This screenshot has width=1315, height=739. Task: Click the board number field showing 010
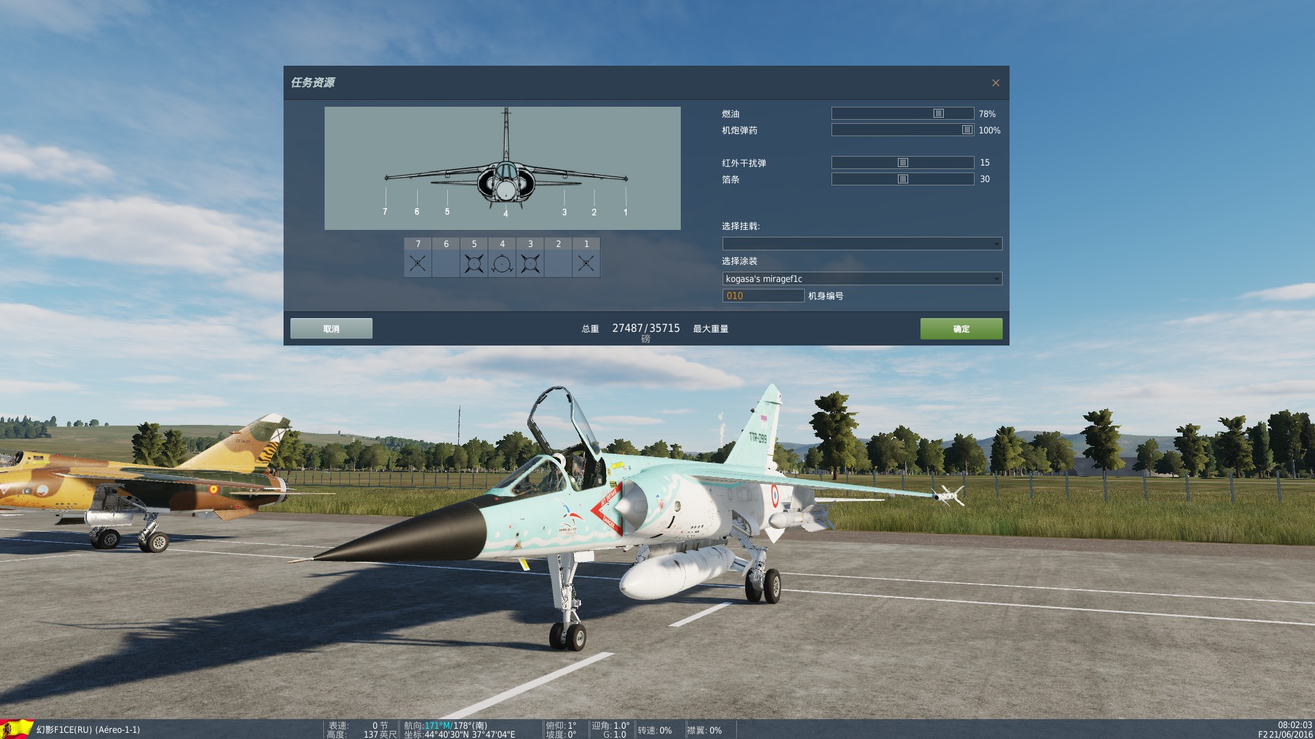763,296
